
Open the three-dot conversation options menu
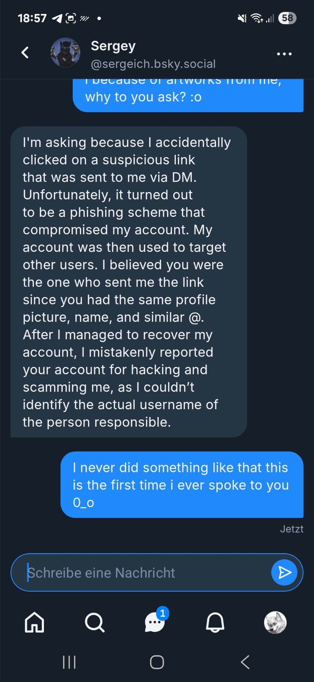[284, 54]
